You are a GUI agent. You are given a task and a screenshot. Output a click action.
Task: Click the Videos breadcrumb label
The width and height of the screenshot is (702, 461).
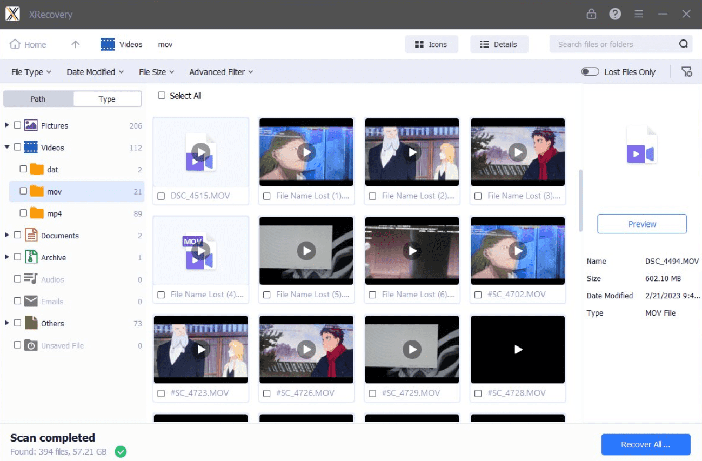click(x=131, y=44)
